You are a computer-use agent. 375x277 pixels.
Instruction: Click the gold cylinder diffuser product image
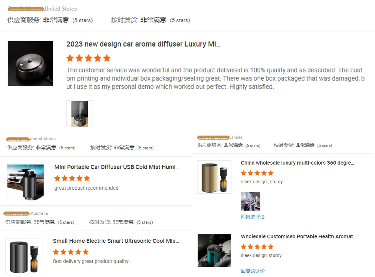215,177
